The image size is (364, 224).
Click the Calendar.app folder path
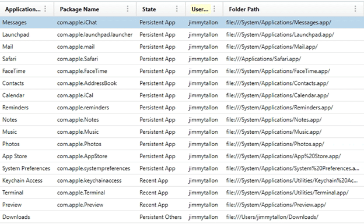point(278,95)
